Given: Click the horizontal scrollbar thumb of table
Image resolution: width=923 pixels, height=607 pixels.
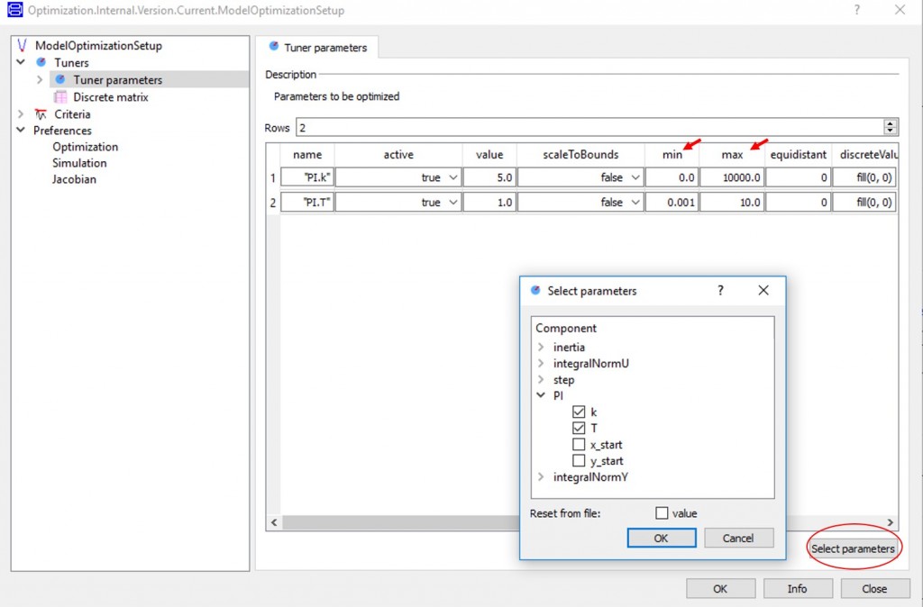Looking at the screenshot, I should point(400,522).
